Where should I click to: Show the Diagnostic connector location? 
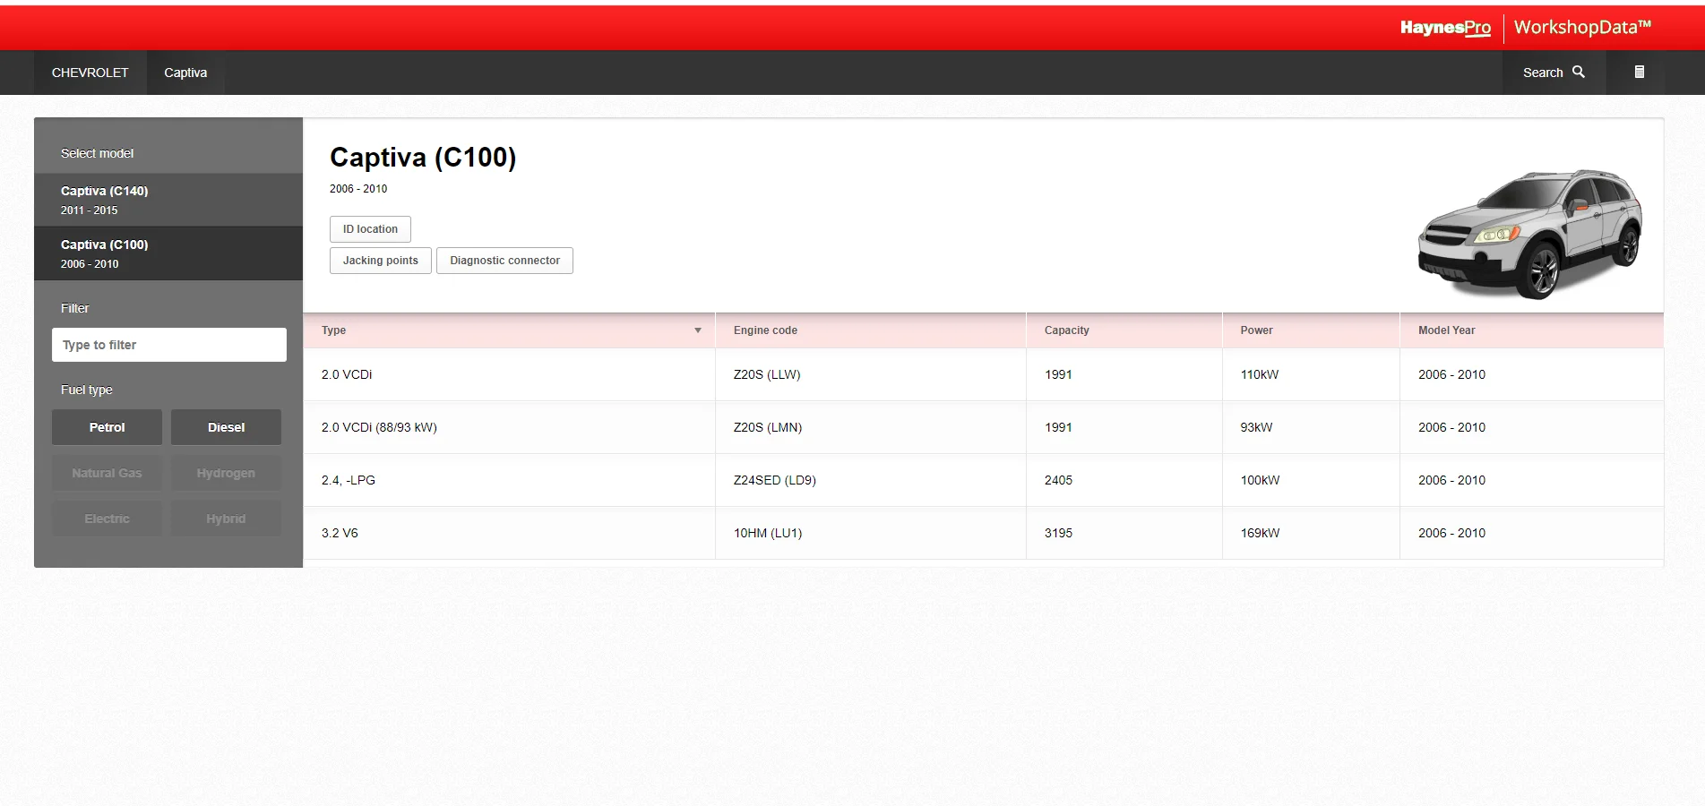coord(504,261)
